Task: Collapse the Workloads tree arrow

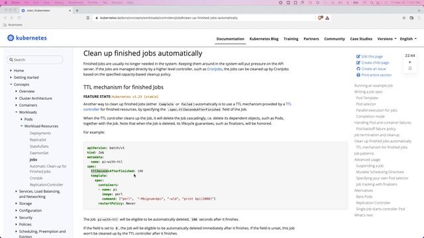Action: [16, 112]
